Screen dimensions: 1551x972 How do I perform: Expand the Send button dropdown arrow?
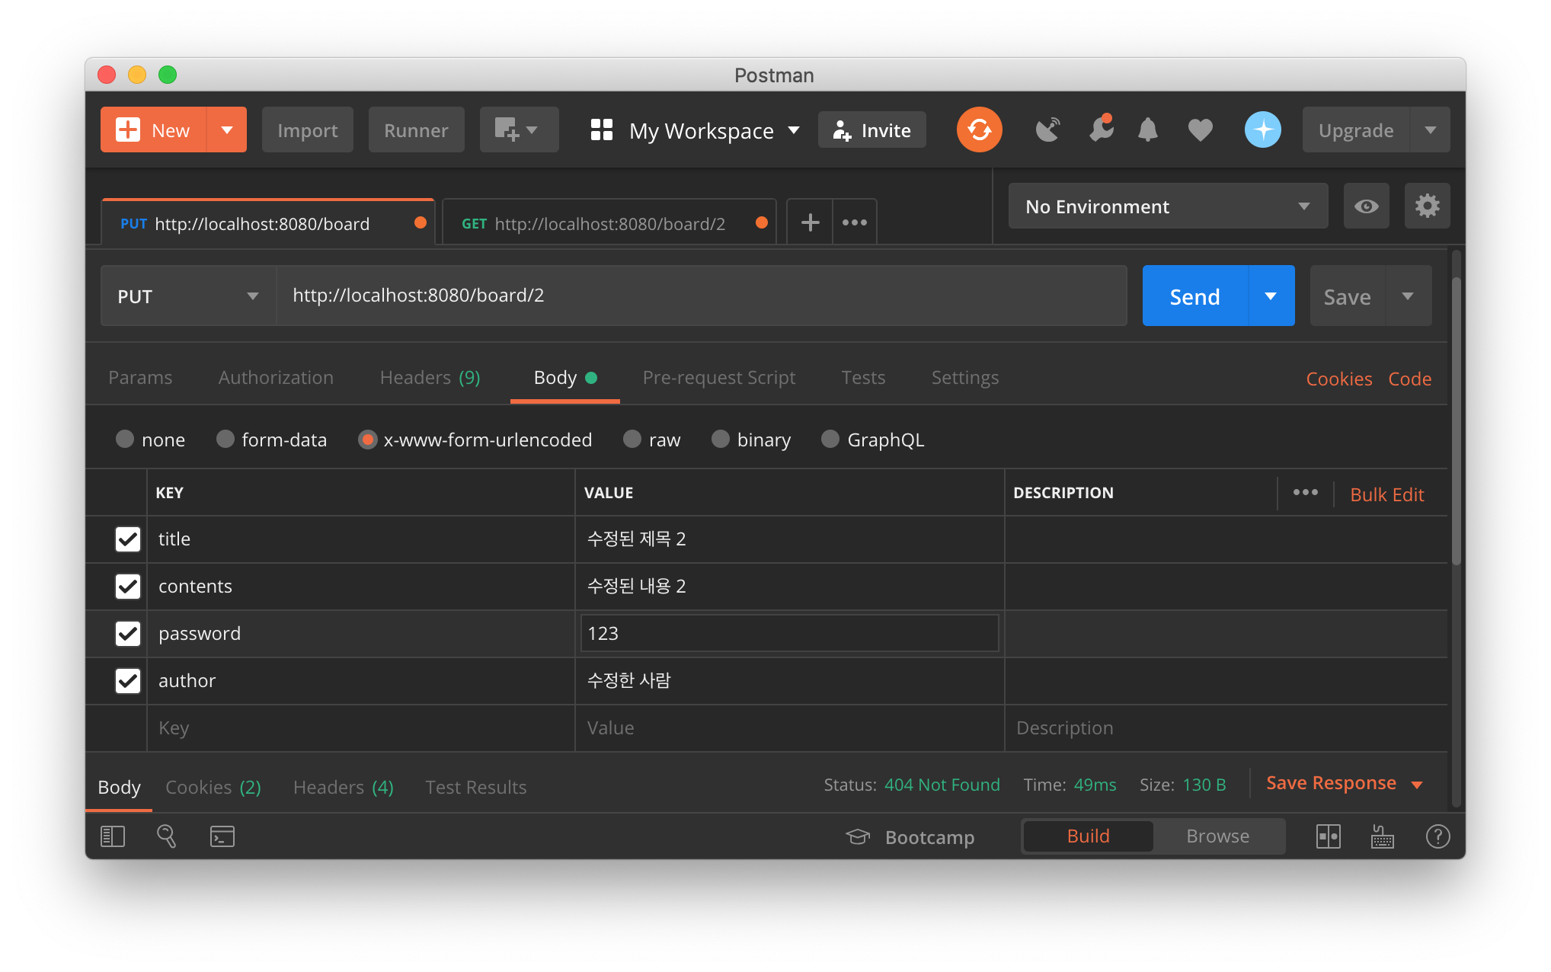[1271, 296]
